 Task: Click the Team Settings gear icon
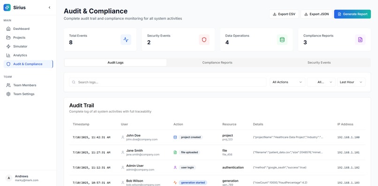(x=8, y=94)
